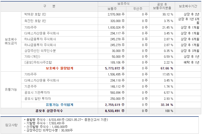This screenshot has height=134, width=202.
Task: Click the blue '유통가능 주식합계' label
Action: click(x=59, y=105)
